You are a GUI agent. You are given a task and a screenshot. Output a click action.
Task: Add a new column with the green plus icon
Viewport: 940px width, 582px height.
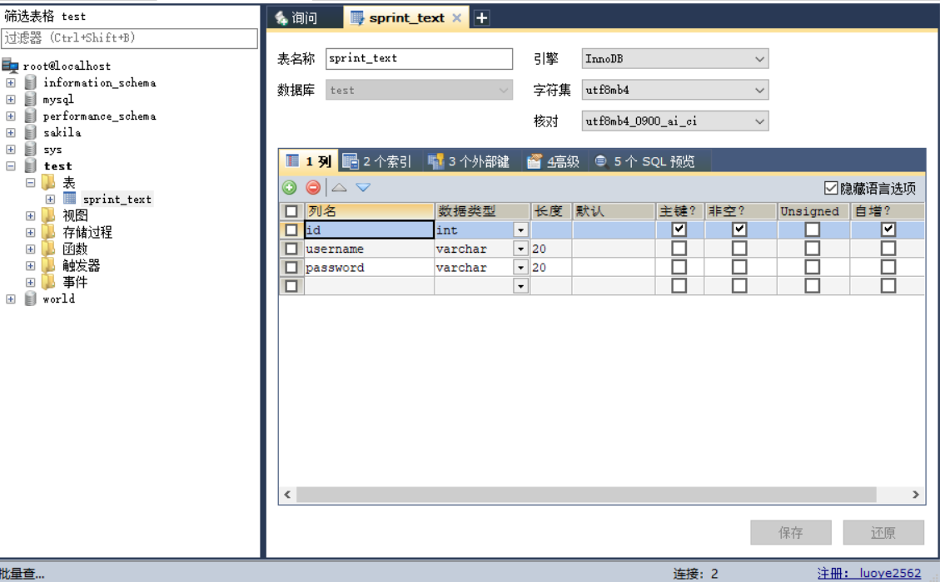point(288,188)
